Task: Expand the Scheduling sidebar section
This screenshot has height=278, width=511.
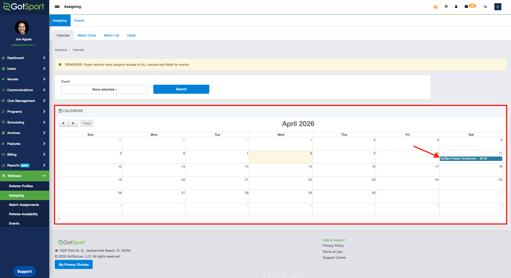Action: (x=24, y=122)
